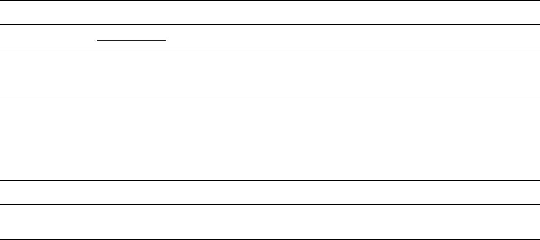Select the last gray-bordered empty row
Screen dimensions: 540x240
tap(270, 108)
